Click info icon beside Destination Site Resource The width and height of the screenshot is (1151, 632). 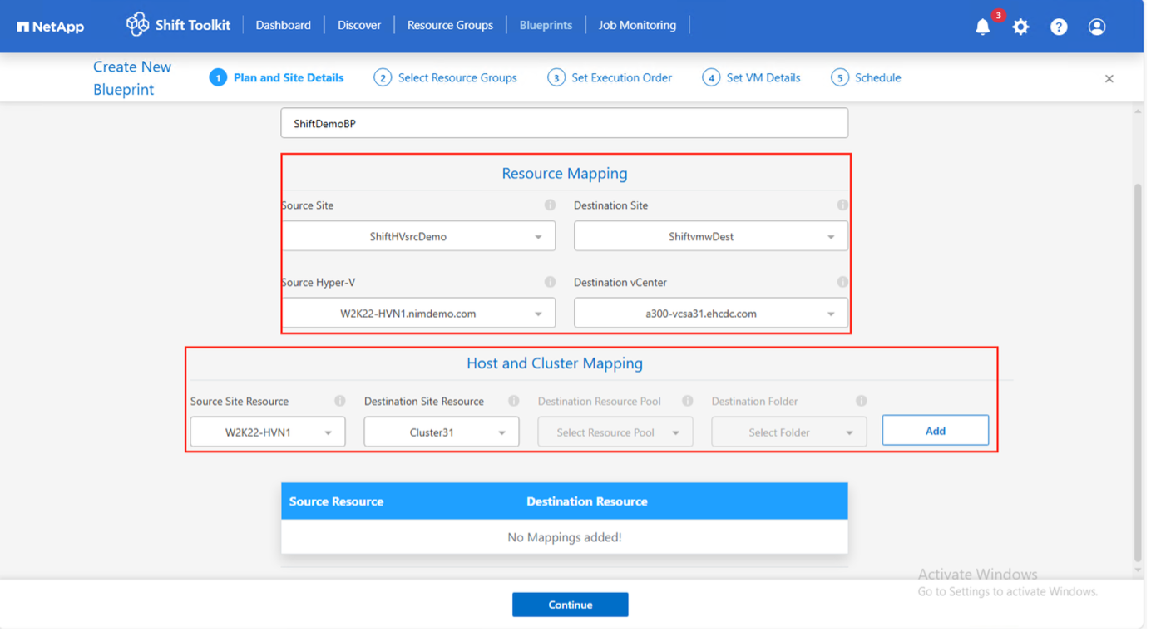(514, 401)
